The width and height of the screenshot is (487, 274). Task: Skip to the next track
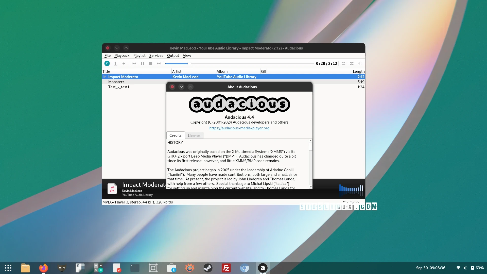[159, 63]
